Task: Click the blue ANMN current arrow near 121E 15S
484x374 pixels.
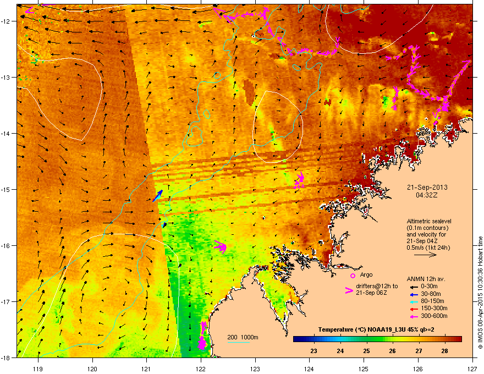Action: [x=158, y=196]
